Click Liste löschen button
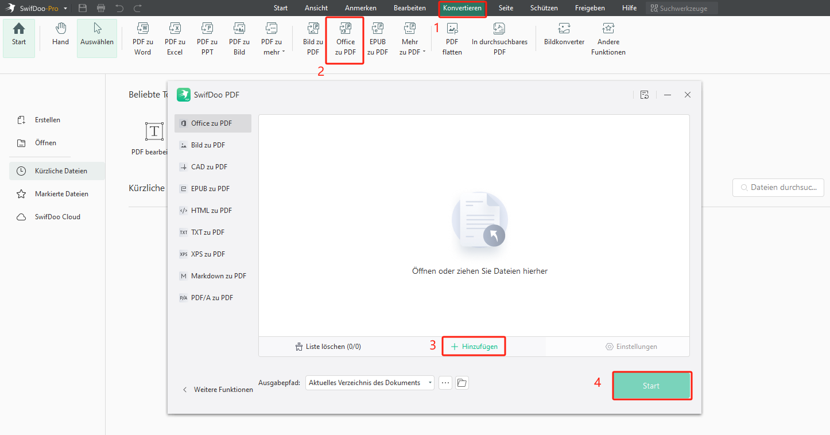The height and width of the screenshot is (435, 830). coord(328,347)
